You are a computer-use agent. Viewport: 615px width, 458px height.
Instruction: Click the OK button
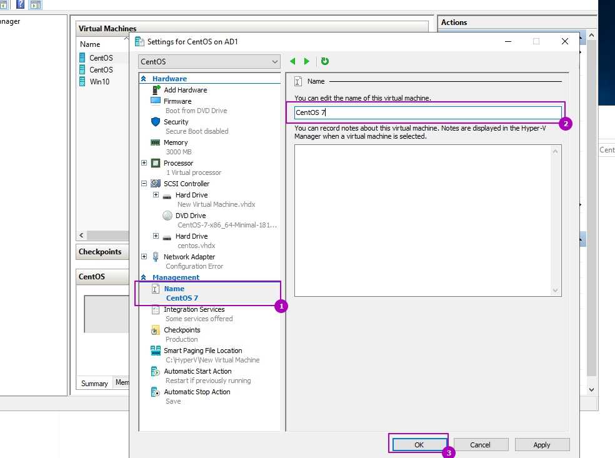pos(419,445)
